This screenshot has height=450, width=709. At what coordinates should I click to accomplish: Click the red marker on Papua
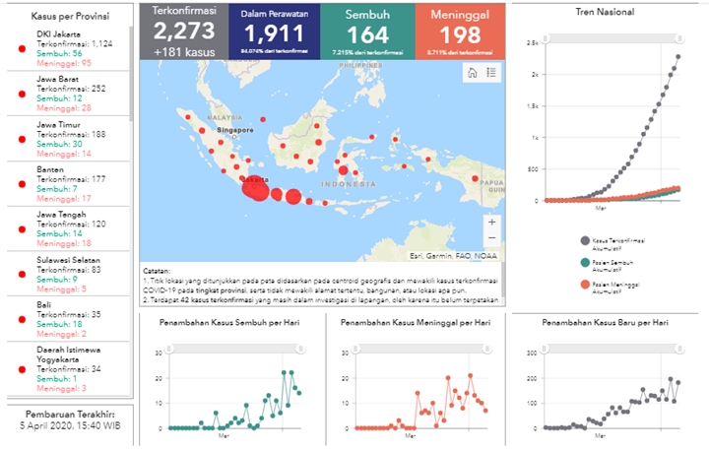pyautogui.click(x=476, y=178)
